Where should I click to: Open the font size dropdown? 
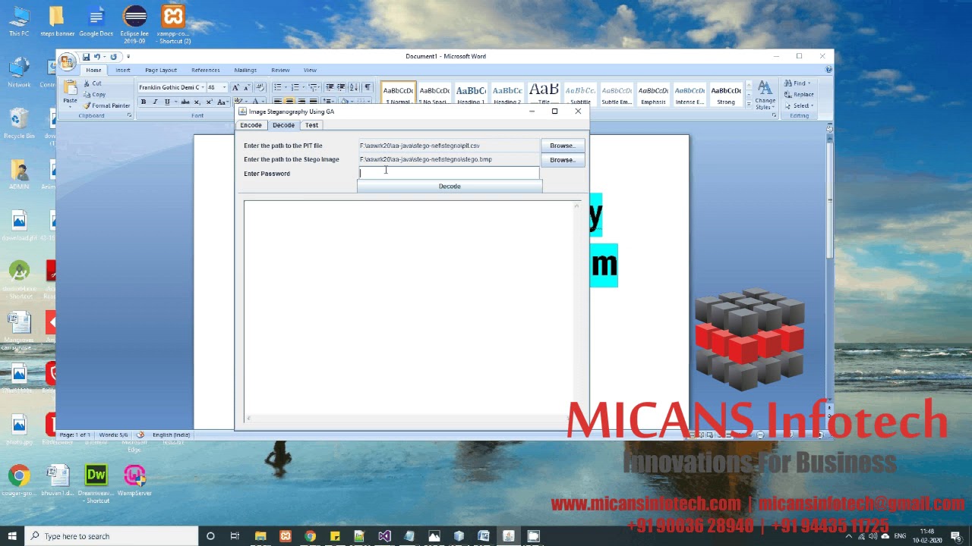click(x=223, y=87)
